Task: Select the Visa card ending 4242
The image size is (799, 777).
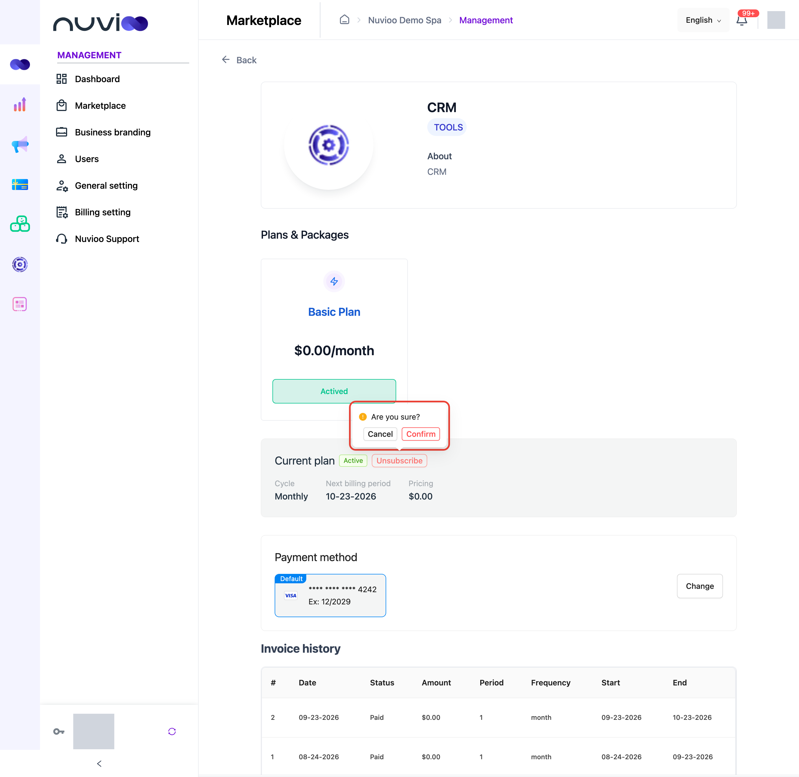Action: [330, 596]
